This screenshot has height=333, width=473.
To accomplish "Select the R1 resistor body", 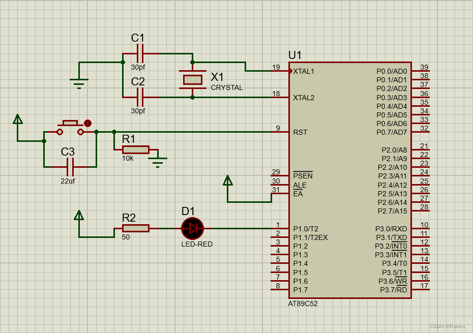I will [136, 149].
